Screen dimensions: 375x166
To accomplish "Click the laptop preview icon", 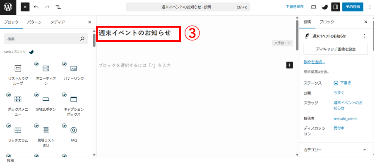I will [x=313, y=7].
